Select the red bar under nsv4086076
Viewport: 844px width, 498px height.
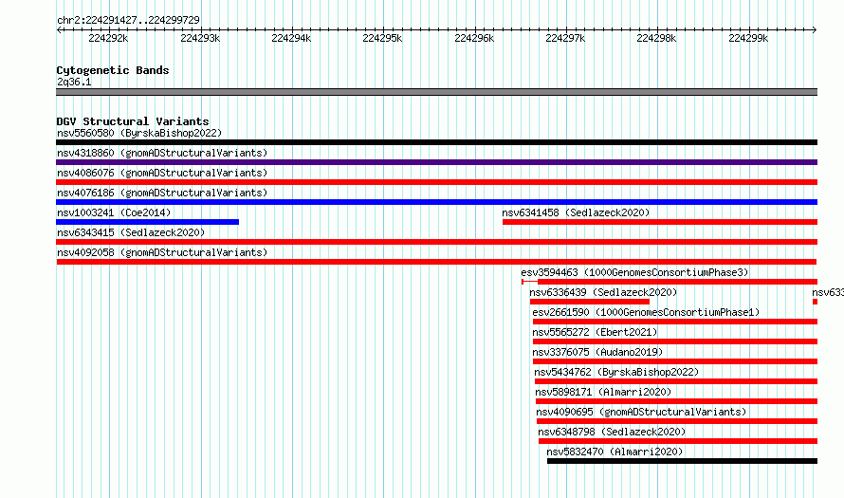click(x=436, y=182)
